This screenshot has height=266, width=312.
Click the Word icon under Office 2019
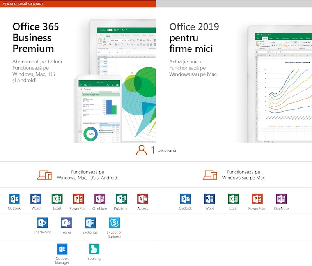[x=209, y=199]
